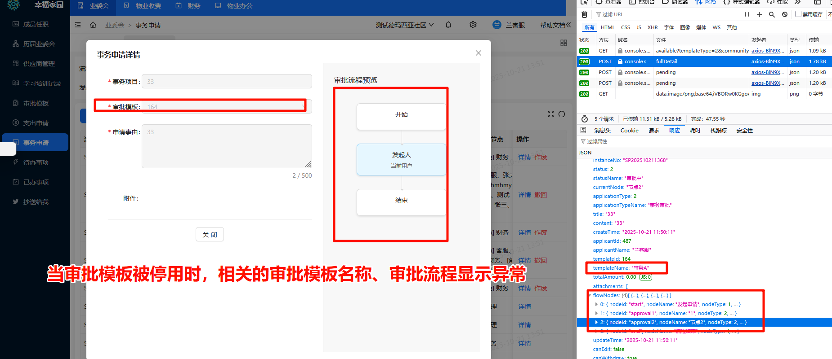Open 成员任职 in the sidebar

pyautogui.click(x=36, y=24)
